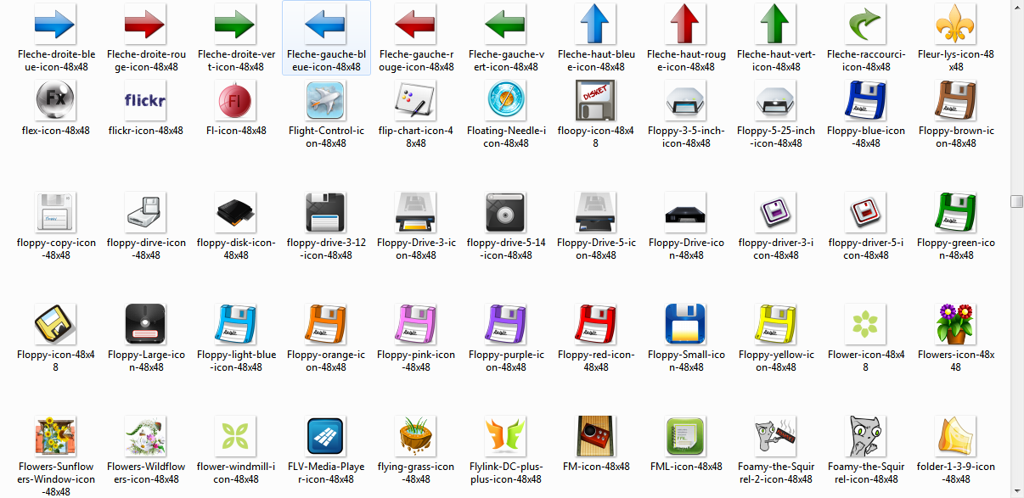Select the Foamy-the-Squirrel-icon squirrel face
Viewport: 1024px width, 498px height.
coord(866,436)
